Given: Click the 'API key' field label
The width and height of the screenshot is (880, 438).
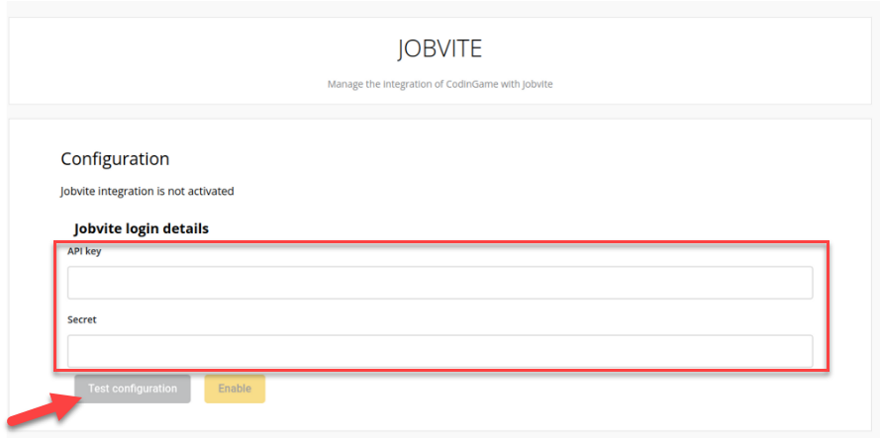Looking at the screenshot, I should tap(85, 251).
